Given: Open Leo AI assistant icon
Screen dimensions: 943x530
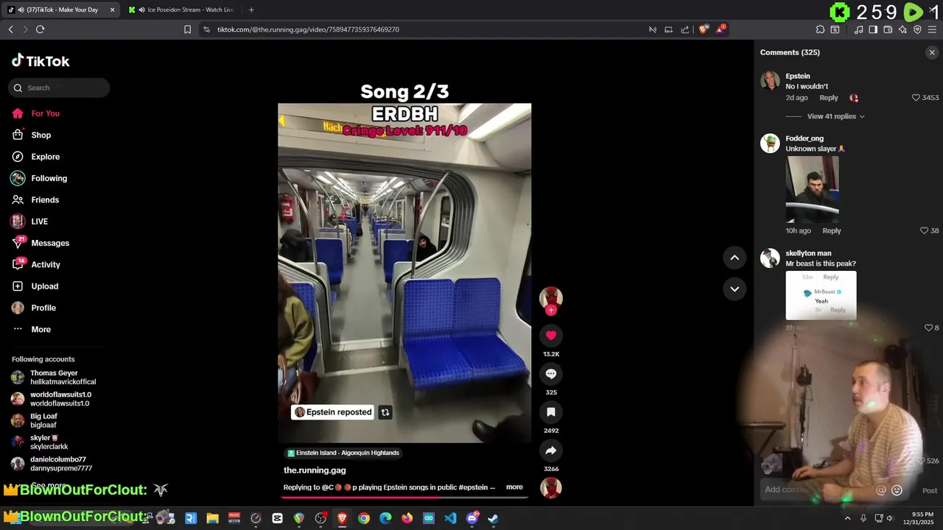Looking at the screenshot, I should coord(902,29).
